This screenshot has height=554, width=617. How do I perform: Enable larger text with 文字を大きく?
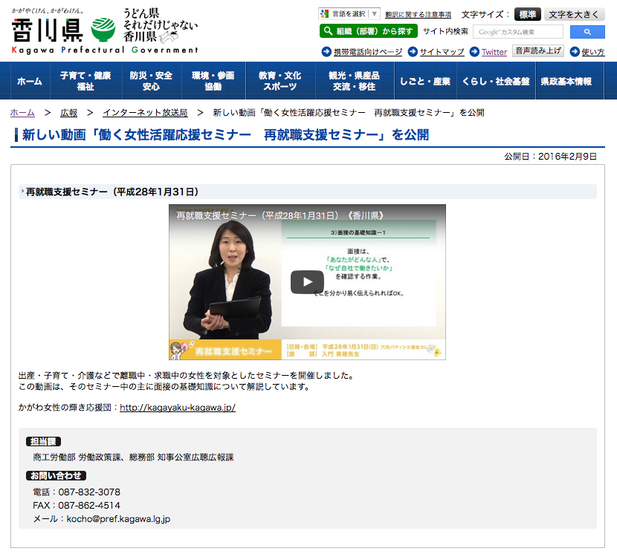click(574, 14)
